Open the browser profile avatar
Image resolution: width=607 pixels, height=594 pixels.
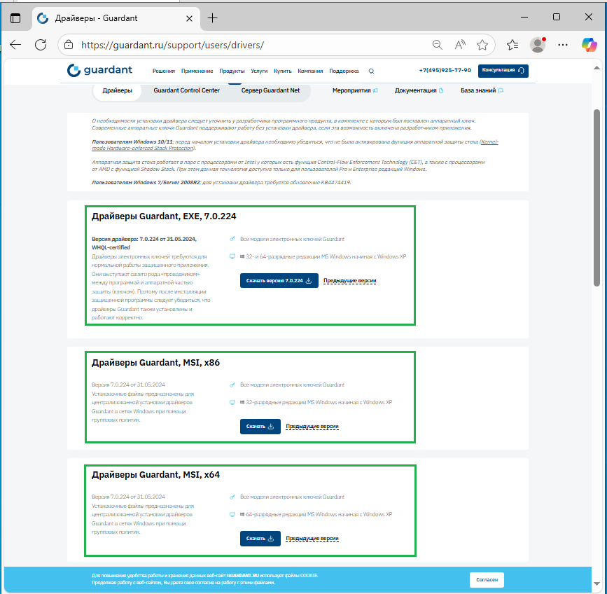pyautogui.click(x=538, y=45)
